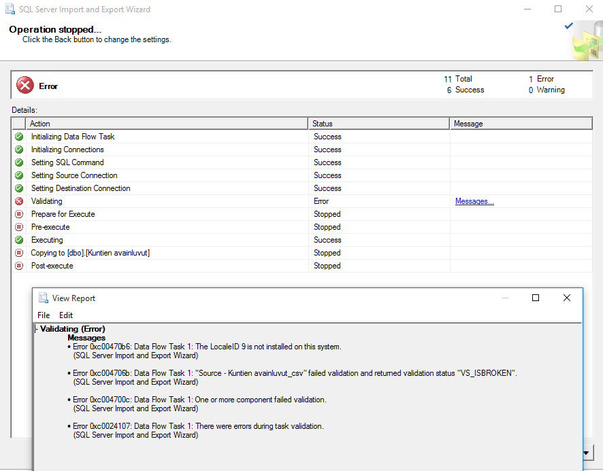Click the success icon beside Setting SQL Command
This screenshot has width=603, height=471.
click(x=20, y=162)
